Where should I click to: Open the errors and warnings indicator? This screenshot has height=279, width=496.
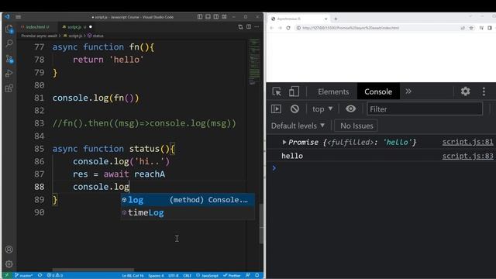click(55, 275)
